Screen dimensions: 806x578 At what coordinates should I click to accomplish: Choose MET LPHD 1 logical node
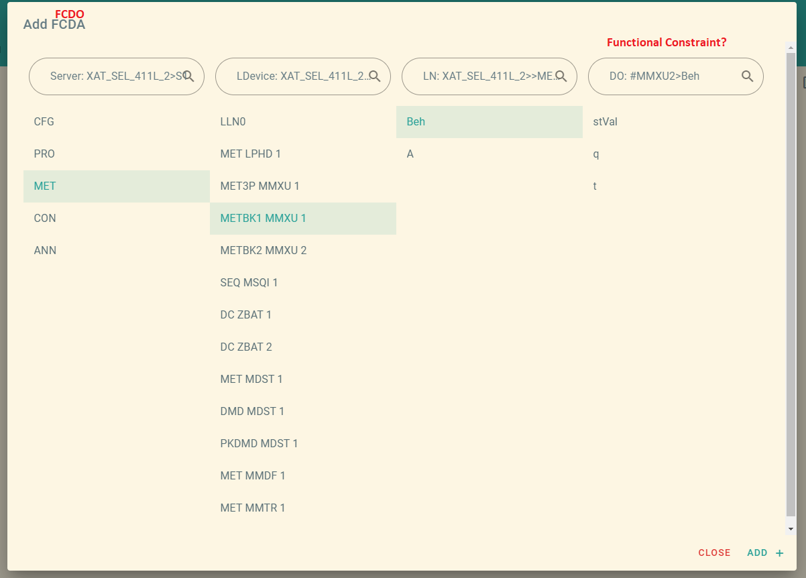click(303, 154)
